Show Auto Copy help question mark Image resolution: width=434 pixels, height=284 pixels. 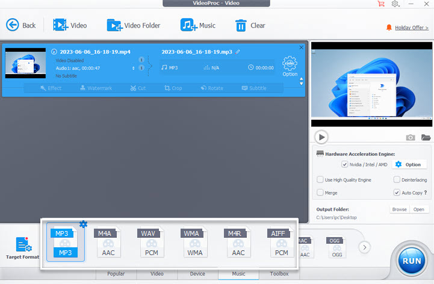click(x=426, y=193)
